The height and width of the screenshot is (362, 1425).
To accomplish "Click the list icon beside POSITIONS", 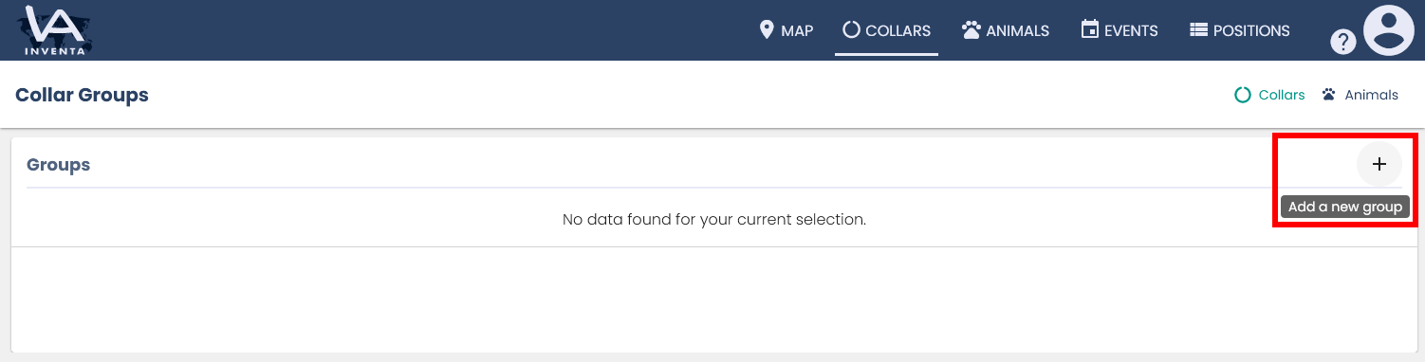I will click(x=1197, y=30).
